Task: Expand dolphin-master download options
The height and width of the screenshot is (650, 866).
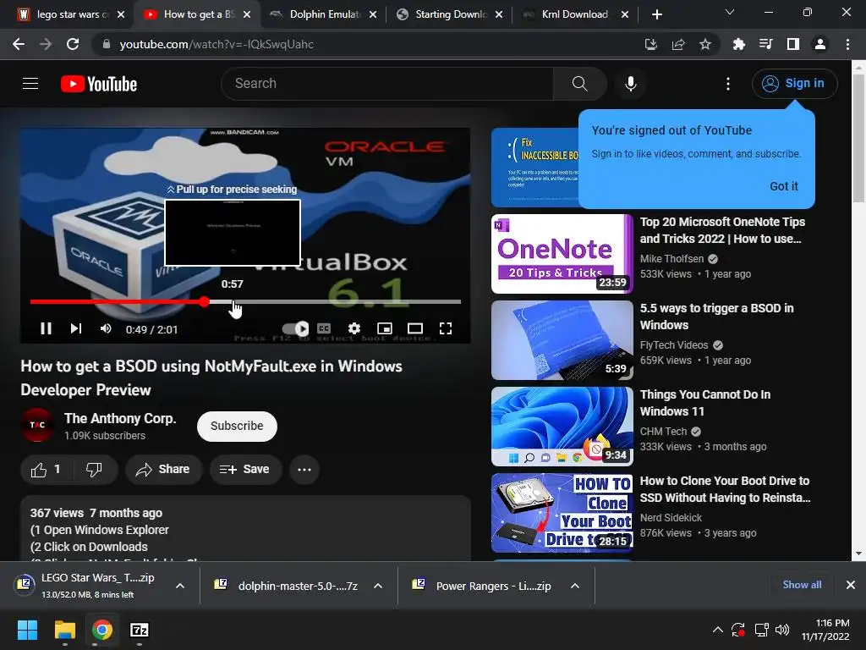Action: point(378,586)
